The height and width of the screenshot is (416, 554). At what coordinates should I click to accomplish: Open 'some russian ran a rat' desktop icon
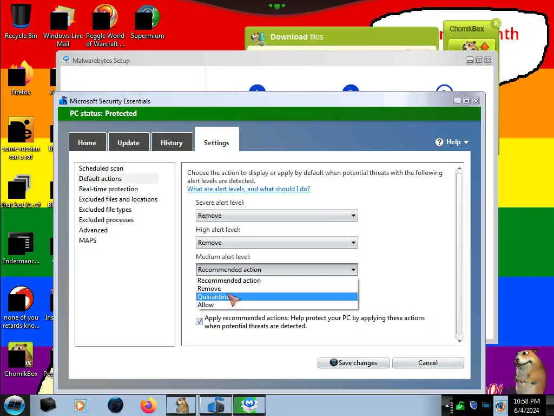coord(21,138)
